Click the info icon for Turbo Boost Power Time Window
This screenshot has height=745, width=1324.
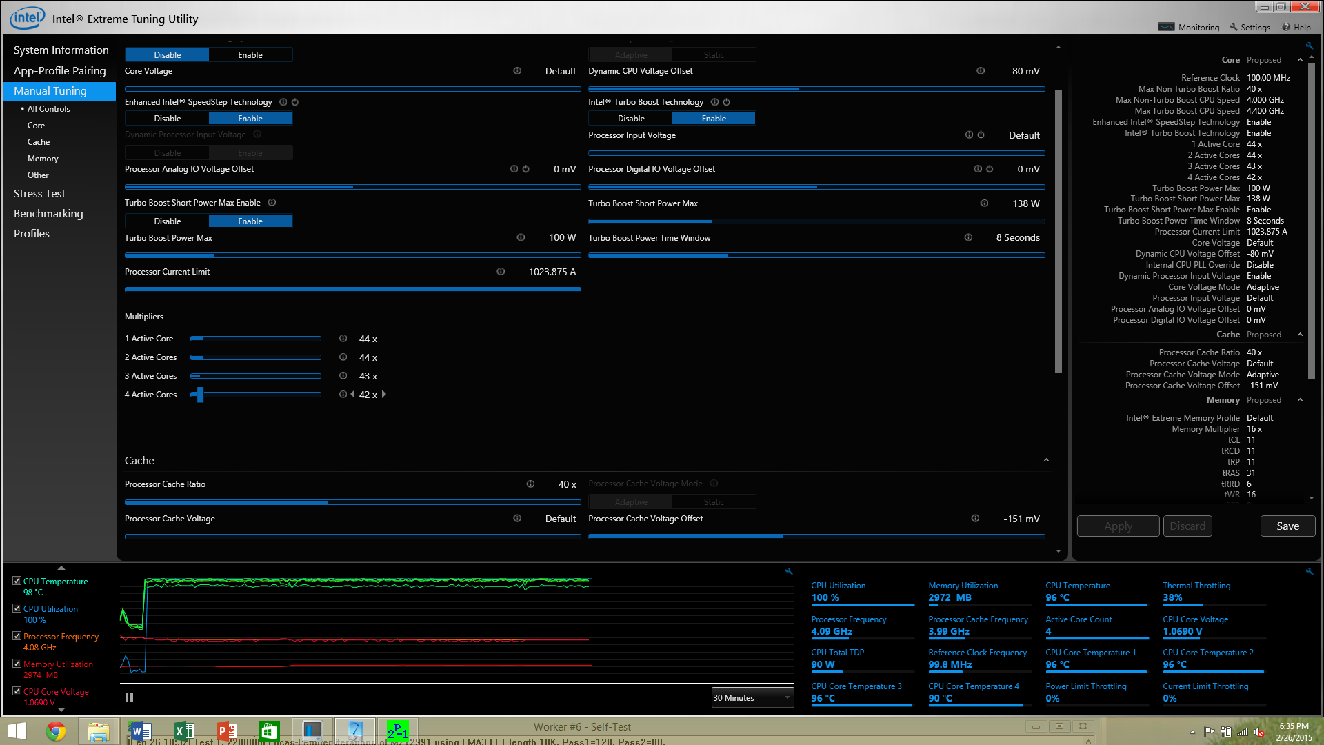[x=968, y=237]
